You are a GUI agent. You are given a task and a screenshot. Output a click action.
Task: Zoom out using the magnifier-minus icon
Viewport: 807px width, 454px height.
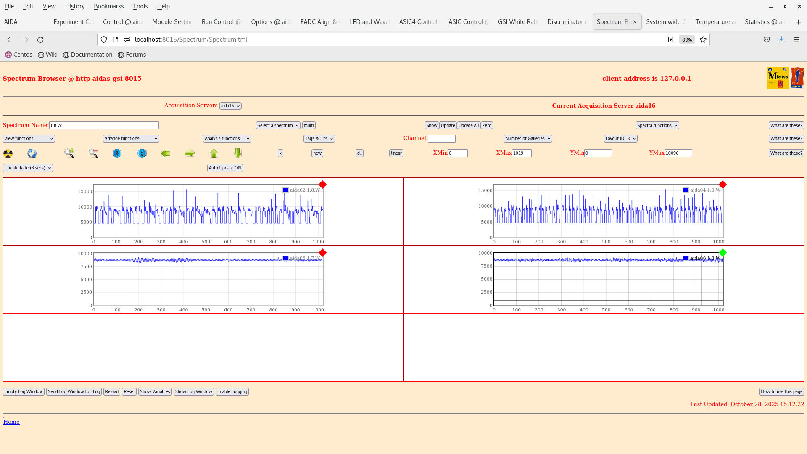(x=93, y=153)
